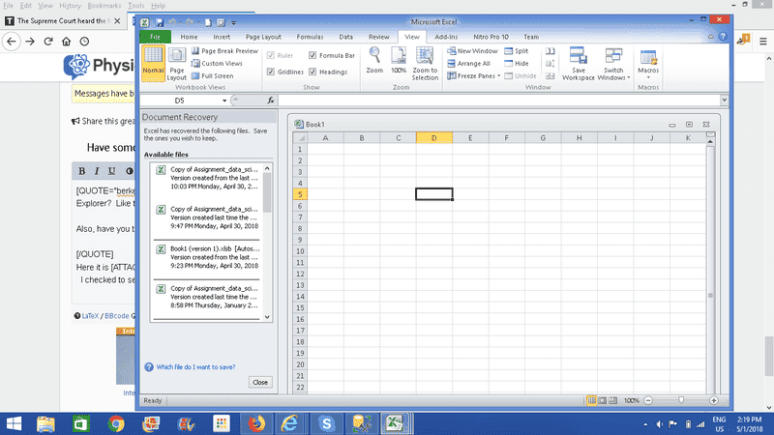Click 'Which file do I want to save?' link
This screenshot has width=774, height=435.
click(193, 366)
